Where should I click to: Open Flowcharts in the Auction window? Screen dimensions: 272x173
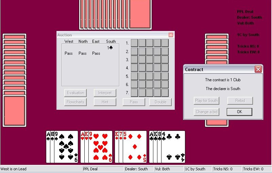[x=75, y=102]
